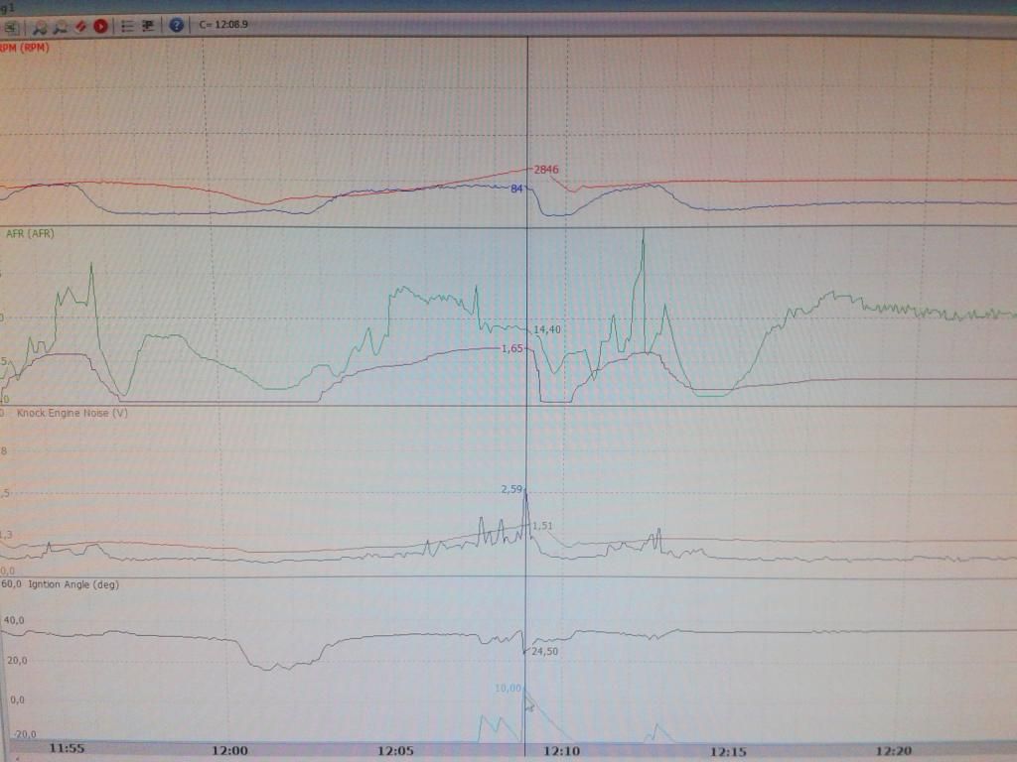This screenshot has width=1017, height=762.
Task: Click the 2,59 knock peak value
Action: click(x=511, y=489)
